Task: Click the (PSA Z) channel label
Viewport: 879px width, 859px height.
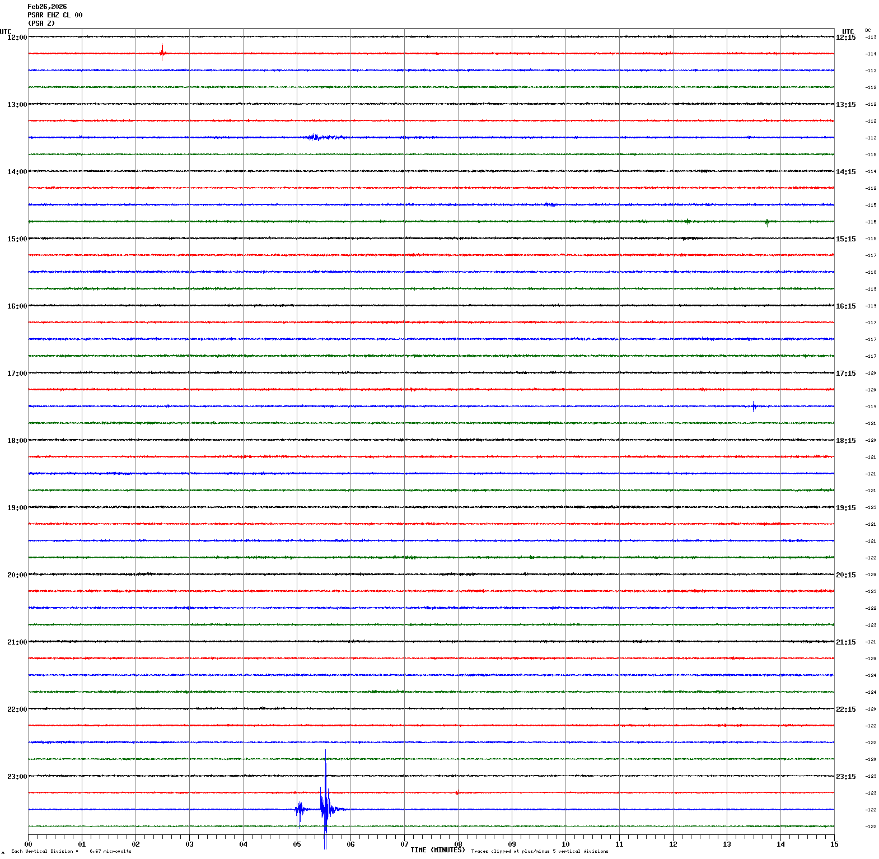Action: coord(41,24)
